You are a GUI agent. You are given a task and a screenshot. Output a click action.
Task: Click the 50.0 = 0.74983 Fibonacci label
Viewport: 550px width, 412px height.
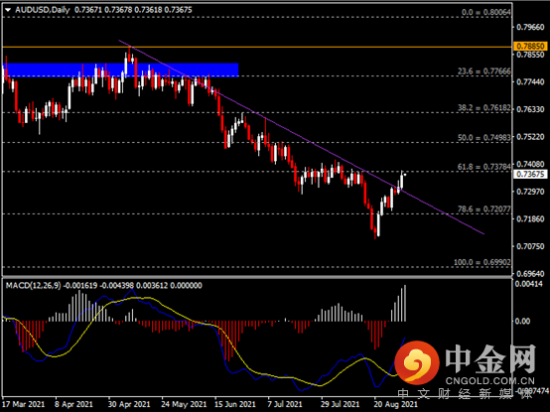click(483, 137)
